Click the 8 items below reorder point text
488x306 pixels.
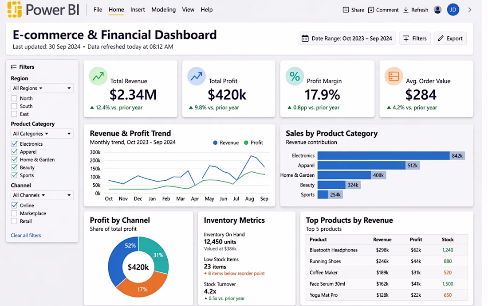[x=236, y=273]
